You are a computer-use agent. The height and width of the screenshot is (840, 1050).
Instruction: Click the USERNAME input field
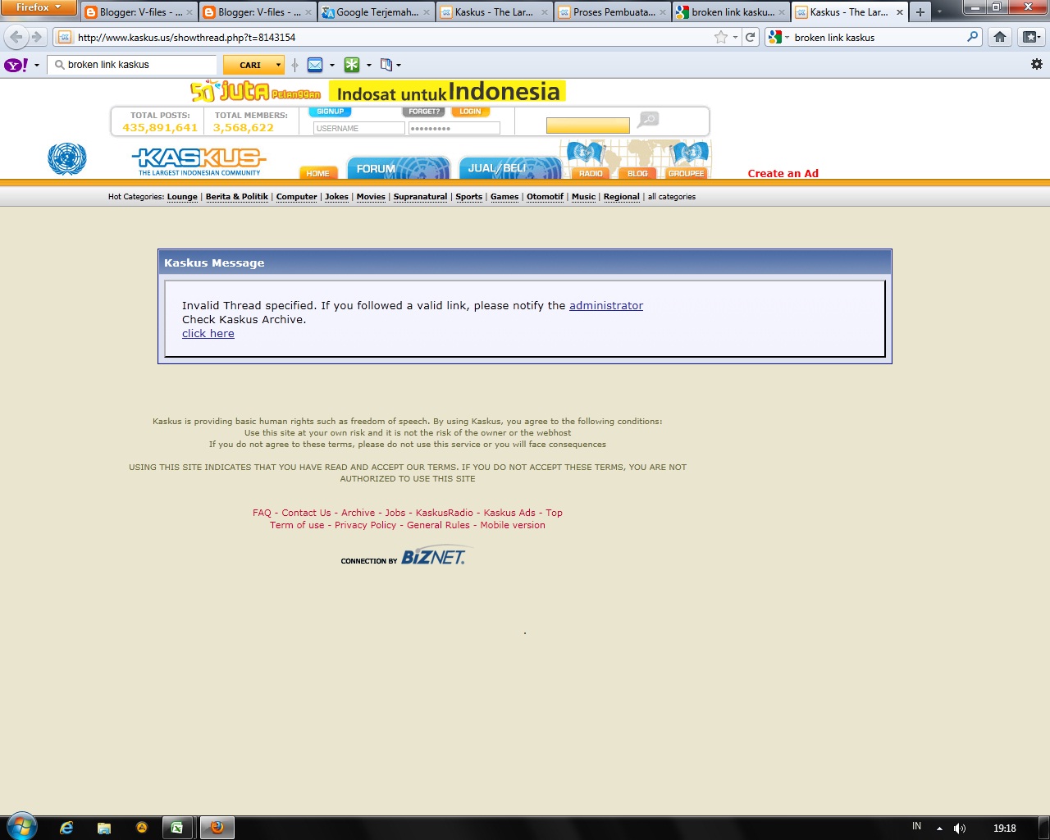pyautogui.click(x=359, y=128)
